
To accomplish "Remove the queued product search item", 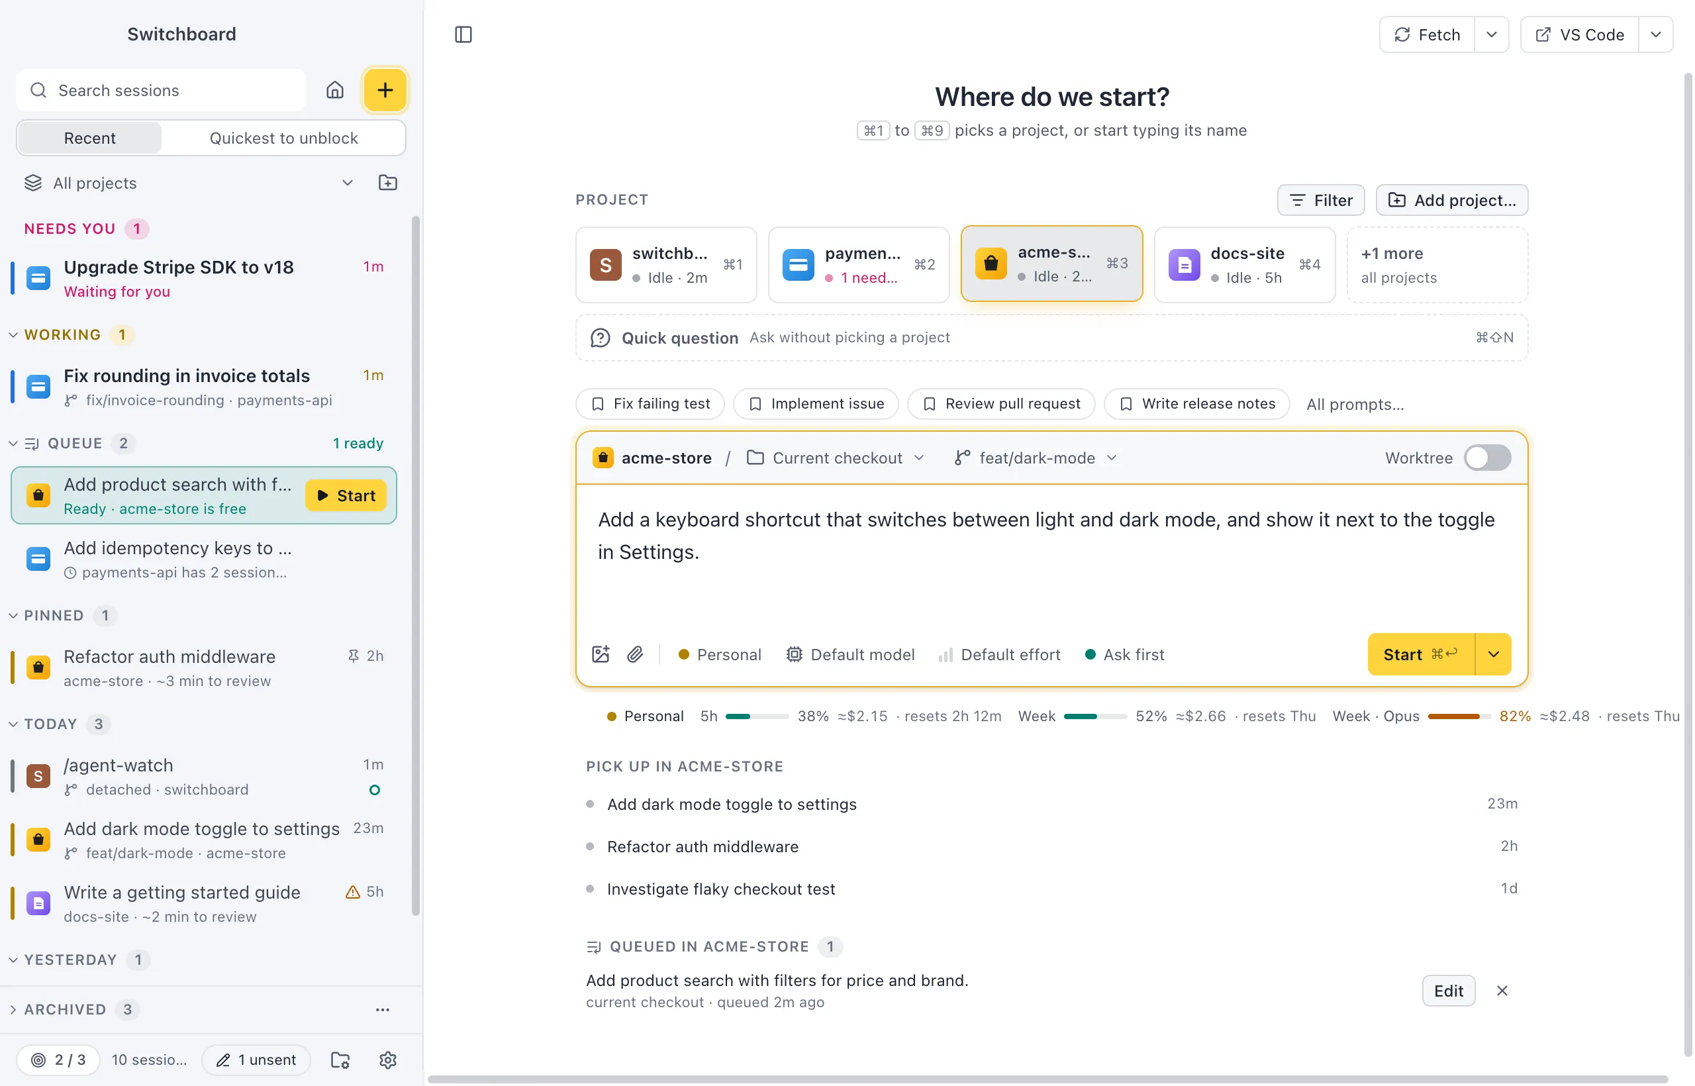I will pyautogui.click(x=1502, y=991).
